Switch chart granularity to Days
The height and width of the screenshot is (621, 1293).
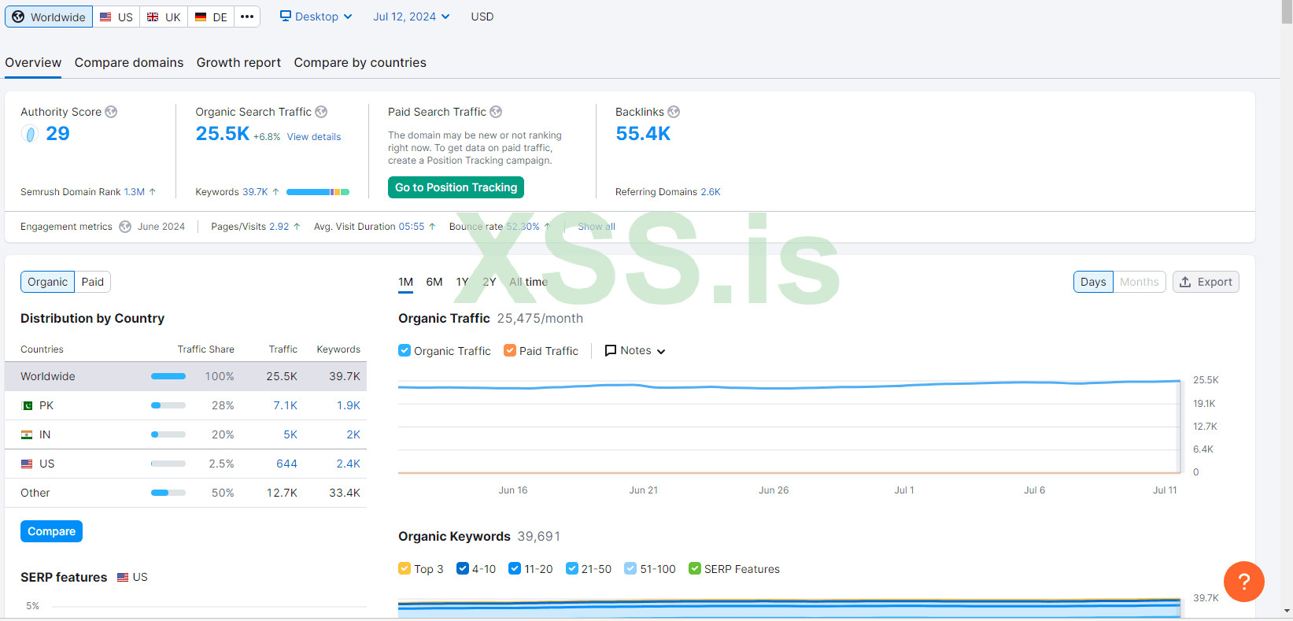pyautogui.click(x=1093, y=282)
